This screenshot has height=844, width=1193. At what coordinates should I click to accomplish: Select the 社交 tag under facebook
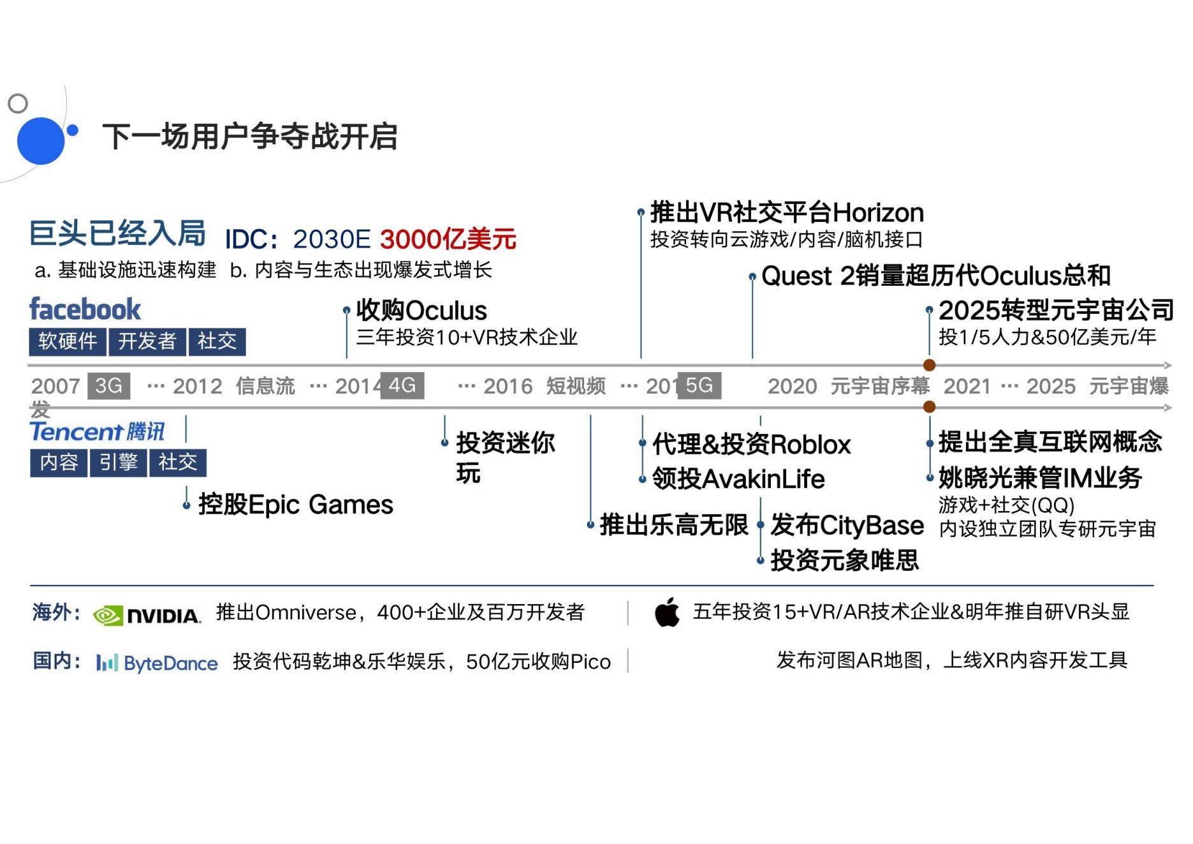tap(217, 341)
